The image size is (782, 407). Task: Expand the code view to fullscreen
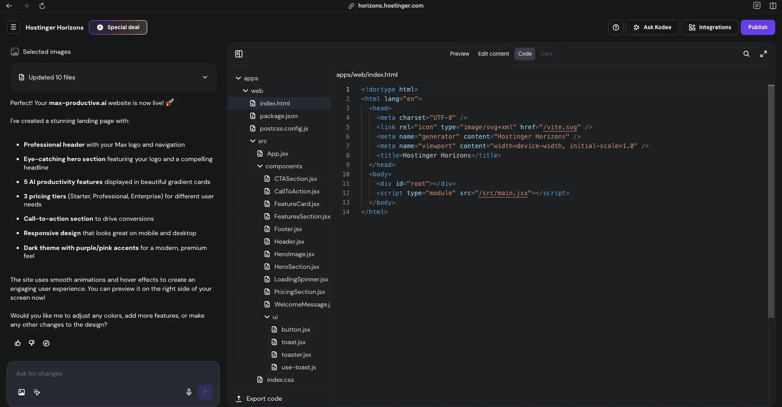click(764, 53)
